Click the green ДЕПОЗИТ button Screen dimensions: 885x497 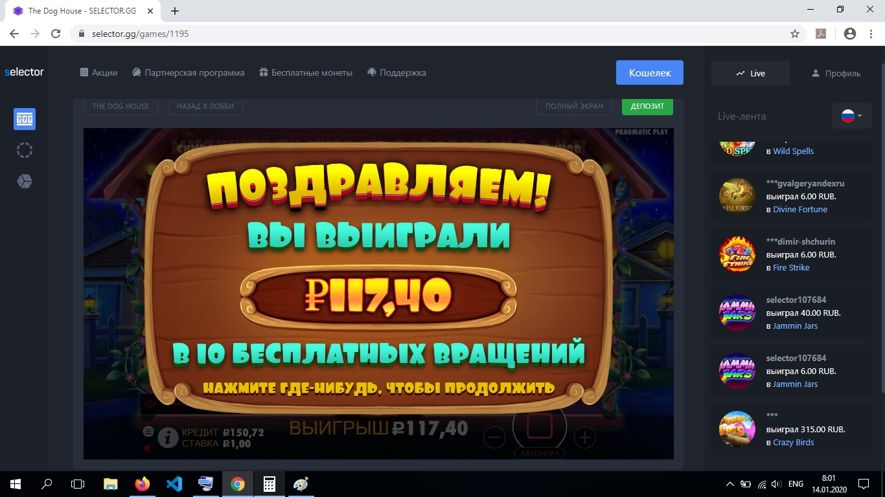coord(647,106)
